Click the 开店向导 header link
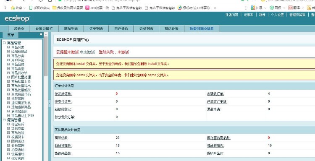The image size is (315, 161). coord(231,15)
